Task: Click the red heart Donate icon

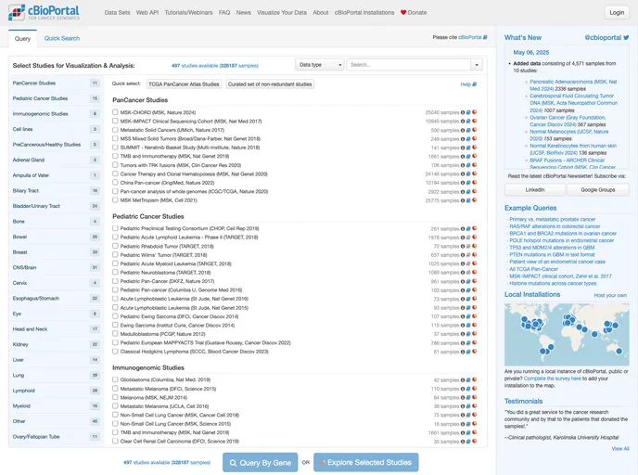Action: click(403, 13)
